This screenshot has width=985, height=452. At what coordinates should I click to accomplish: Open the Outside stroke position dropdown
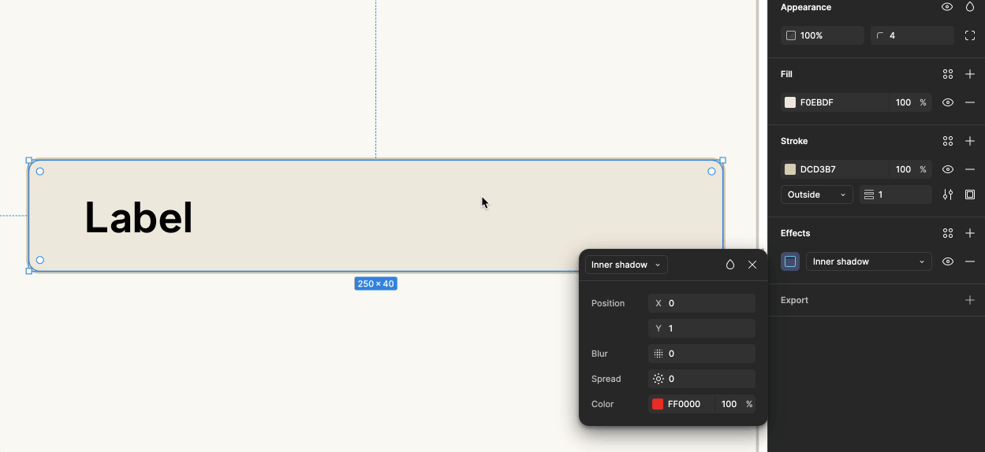click(817, 195)
